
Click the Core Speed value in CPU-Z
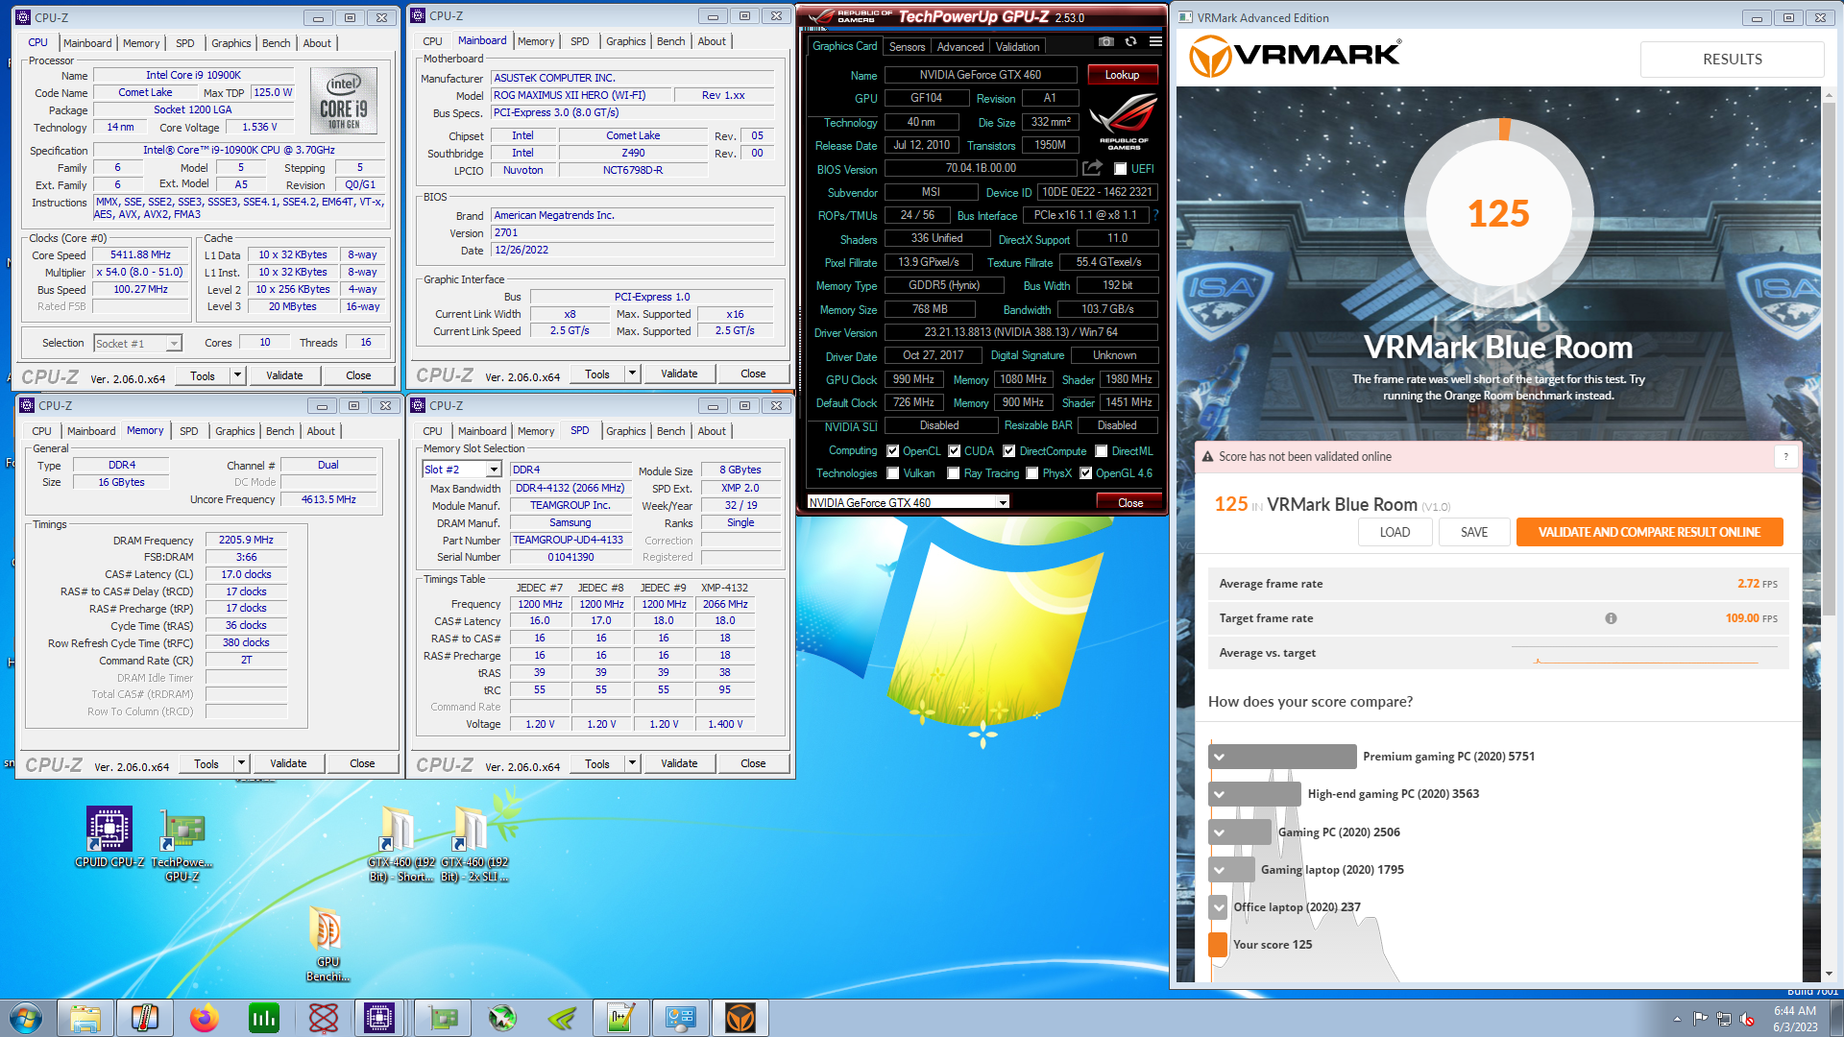click(140, 254)
